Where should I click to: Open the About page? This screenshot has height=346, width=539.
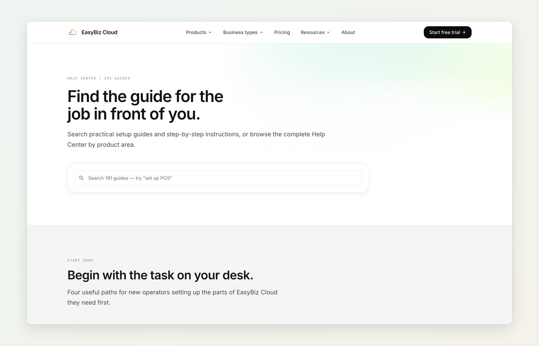[348, 32]
